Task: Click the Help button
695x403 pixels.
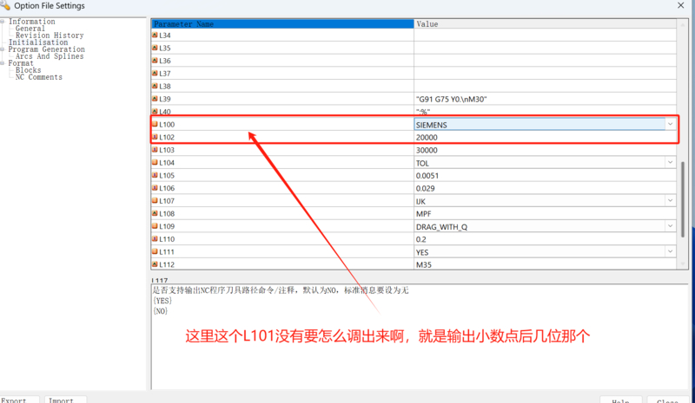Action: tap(620, 400)
